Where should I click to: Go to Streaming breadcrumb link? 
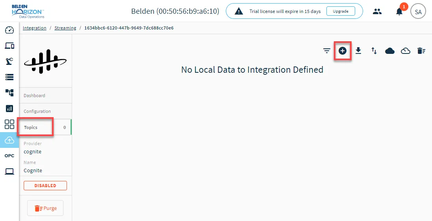[x=65, y=28]
